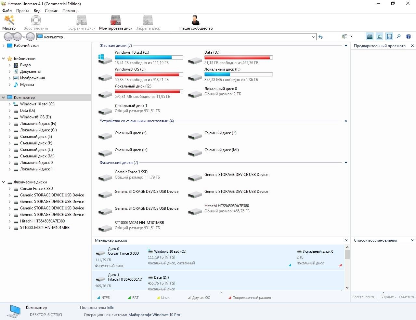Screen dimensions: 416x320
Task: Select Data (D:) drive icon in the main pane
Action: [x=195, y=60]
